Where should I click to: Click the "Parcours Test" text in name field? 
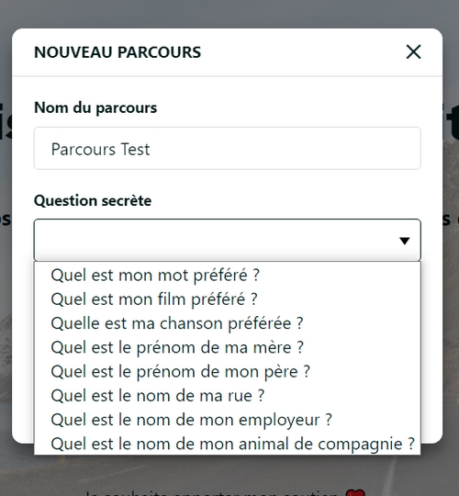point(100,150)
